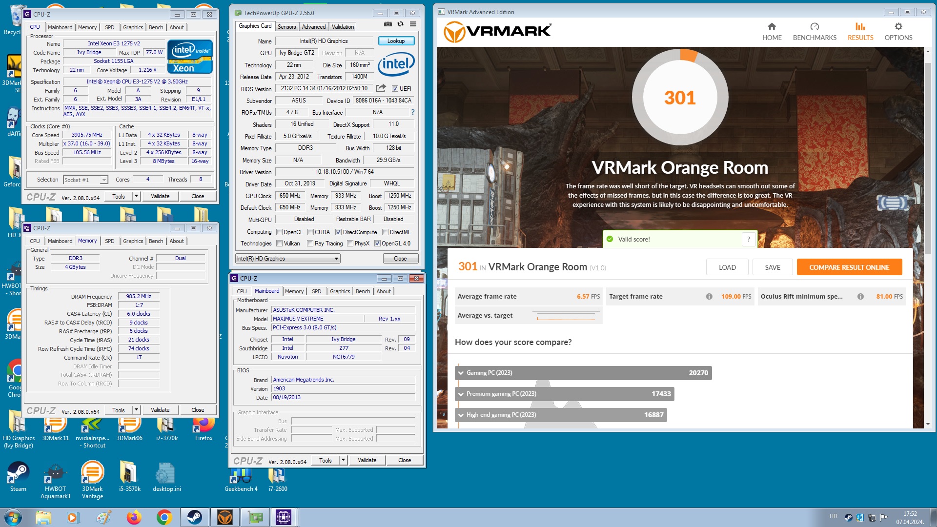Toggle UEFI checkbox in GPU-Z
Viewport: 937px width, 527px height.
click(x=395, y=89)
